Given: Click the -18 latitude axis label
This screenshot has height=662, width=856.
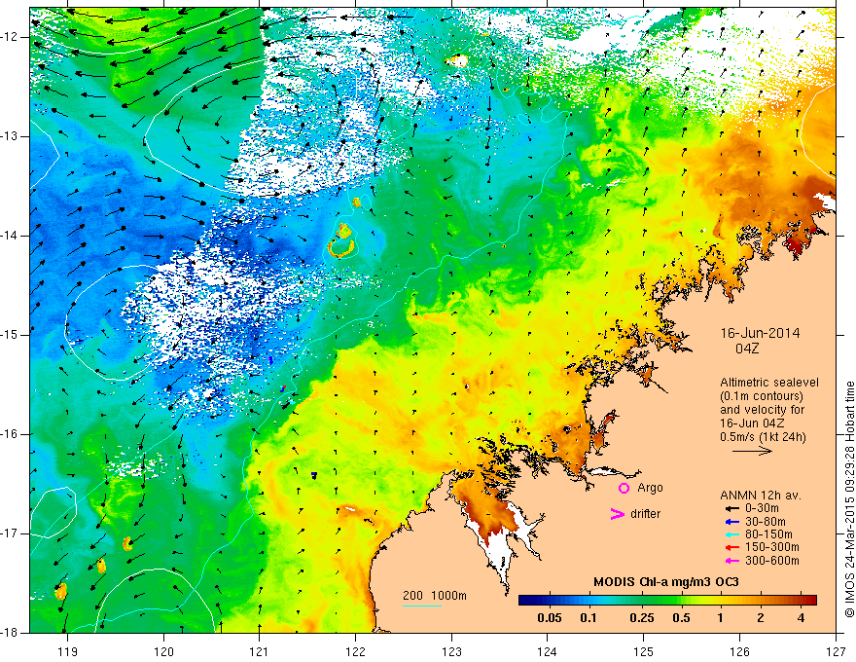Looking at the screenshot, I should click(x=10, y=633).
